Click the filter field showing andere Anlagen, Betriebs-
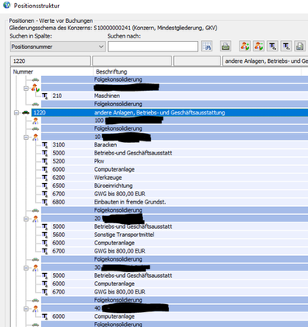This screenshot has width=308, height=327. 266,61
